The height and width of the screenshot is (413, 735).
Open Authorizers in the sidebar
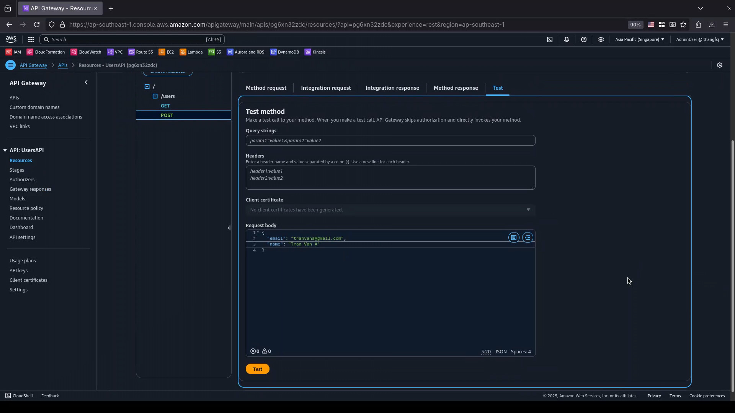[22, 179]
